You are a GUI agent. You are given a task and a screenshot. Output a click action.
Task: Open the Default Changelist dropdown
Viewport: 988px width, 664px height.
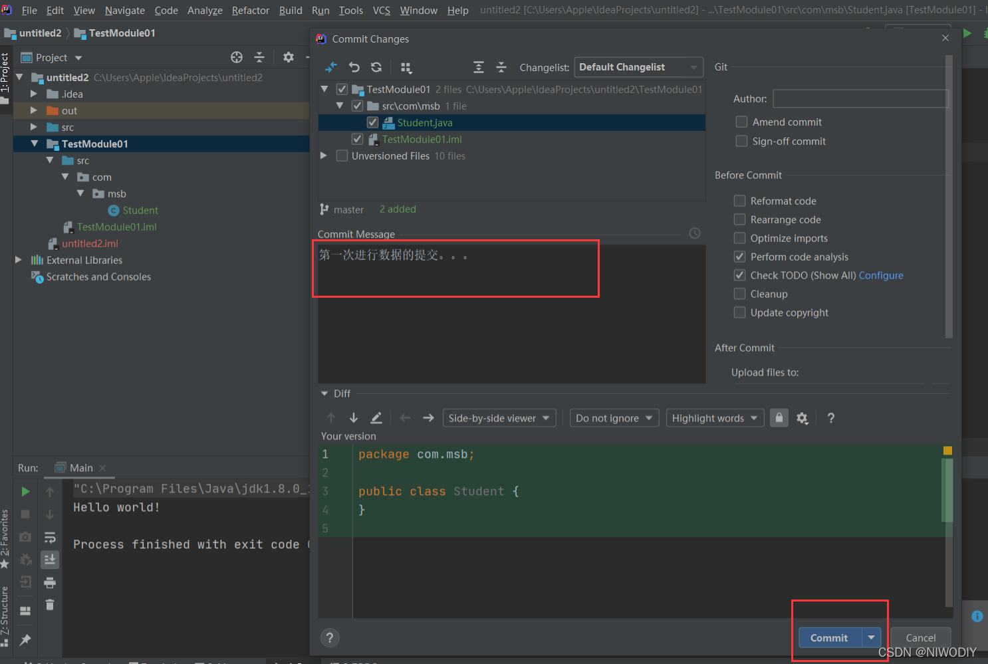(x=638, y=67)
